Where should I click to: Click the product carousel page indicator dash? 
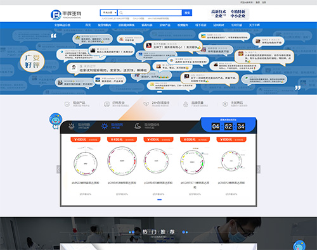[x=160, y=199]
